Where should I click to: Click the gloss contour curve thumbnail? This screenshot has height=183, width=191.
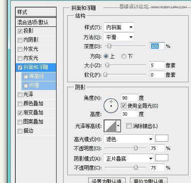coord(110,126)
